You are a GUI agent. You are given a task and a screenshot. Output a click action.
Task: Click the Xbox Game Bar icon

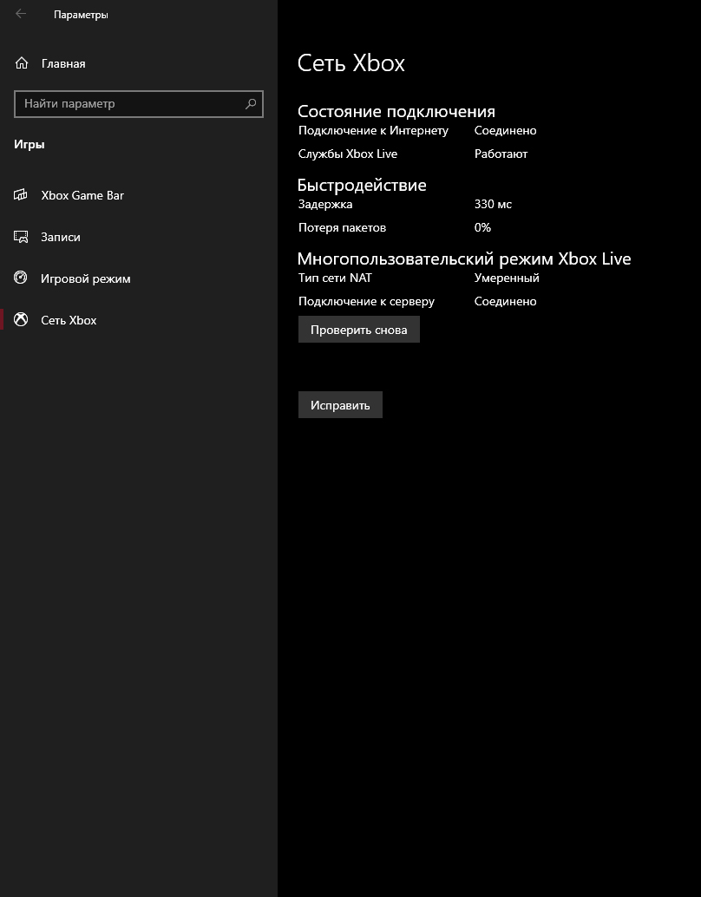click(21, 195)
